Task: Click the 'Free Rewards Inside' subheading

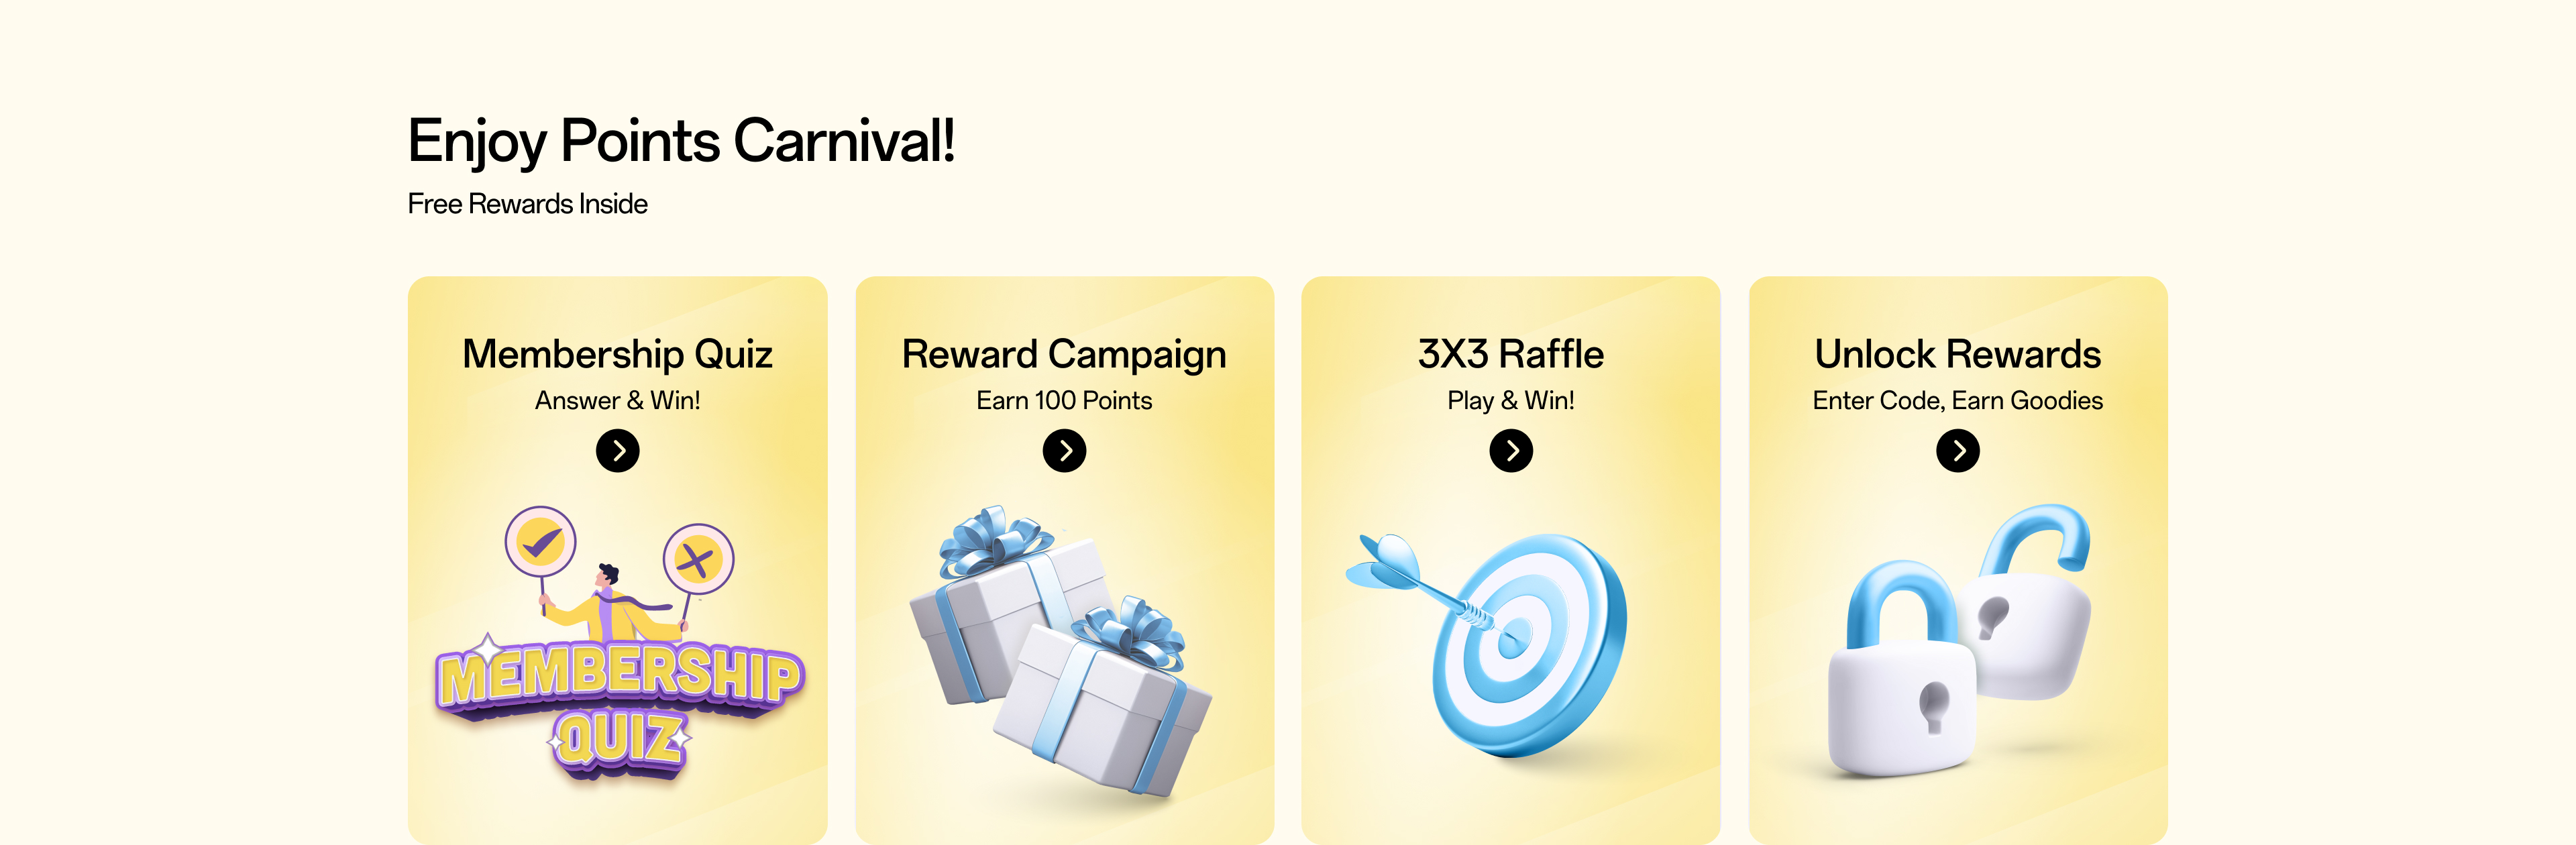Action: 528,204
